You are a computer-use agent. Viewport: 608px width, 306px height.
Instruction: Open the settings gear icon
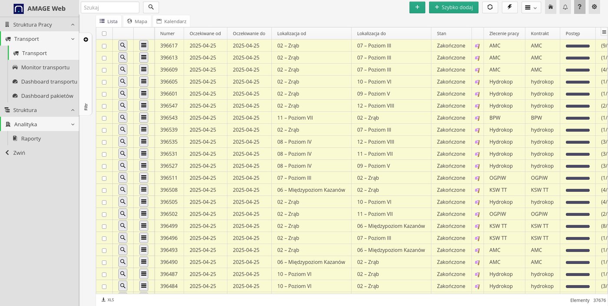(595, 7)
